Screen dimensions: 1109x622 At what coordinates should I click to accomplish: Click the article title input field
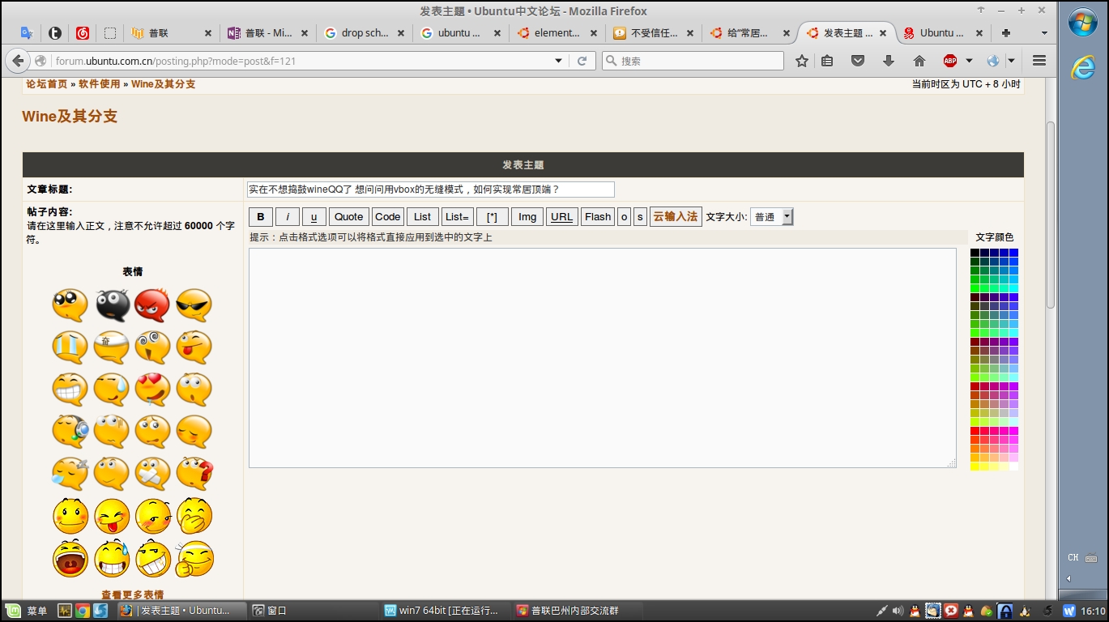[x=431, y=190]
